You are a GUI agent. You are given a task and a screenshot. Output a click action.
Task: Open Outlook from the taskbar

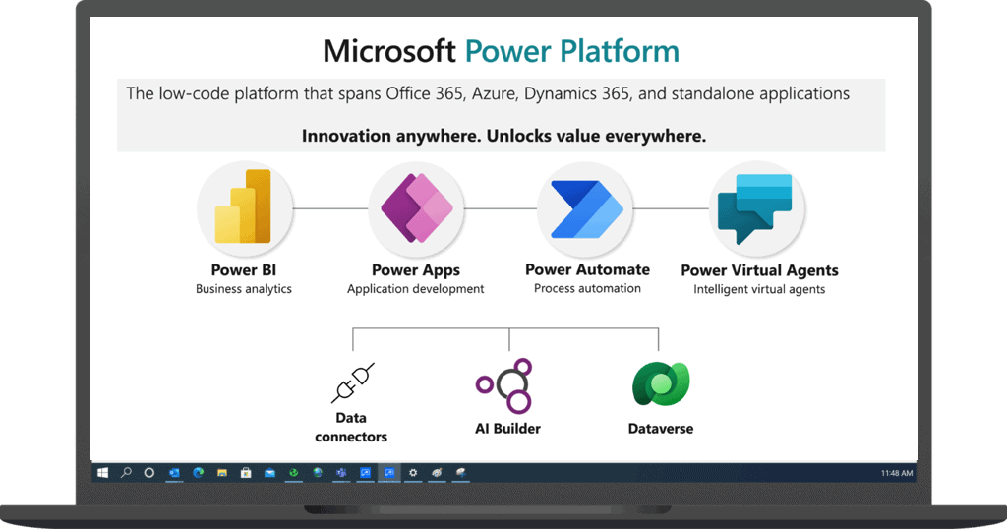coord(174,473)
